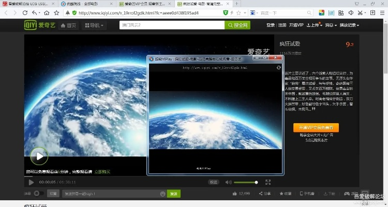The image size is (388, 207).
Task: Enter fullscreen mode in the video player
Action: 268,182
